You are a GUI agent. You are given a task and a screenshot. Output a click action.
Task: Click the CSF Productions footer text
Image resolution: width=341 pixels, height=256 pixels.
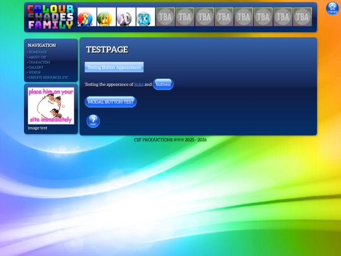(170, 140)
